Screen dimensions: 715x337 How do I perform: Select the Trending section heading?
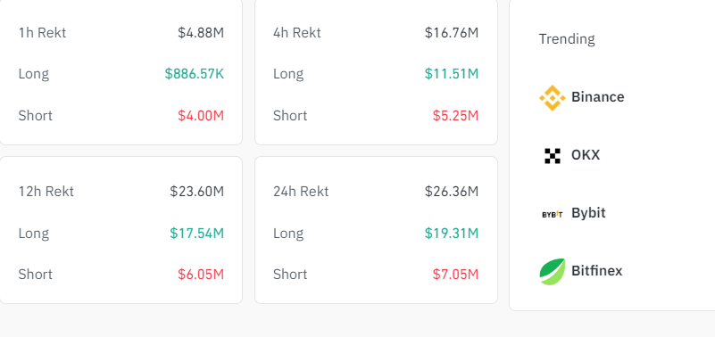coord(567,39)
